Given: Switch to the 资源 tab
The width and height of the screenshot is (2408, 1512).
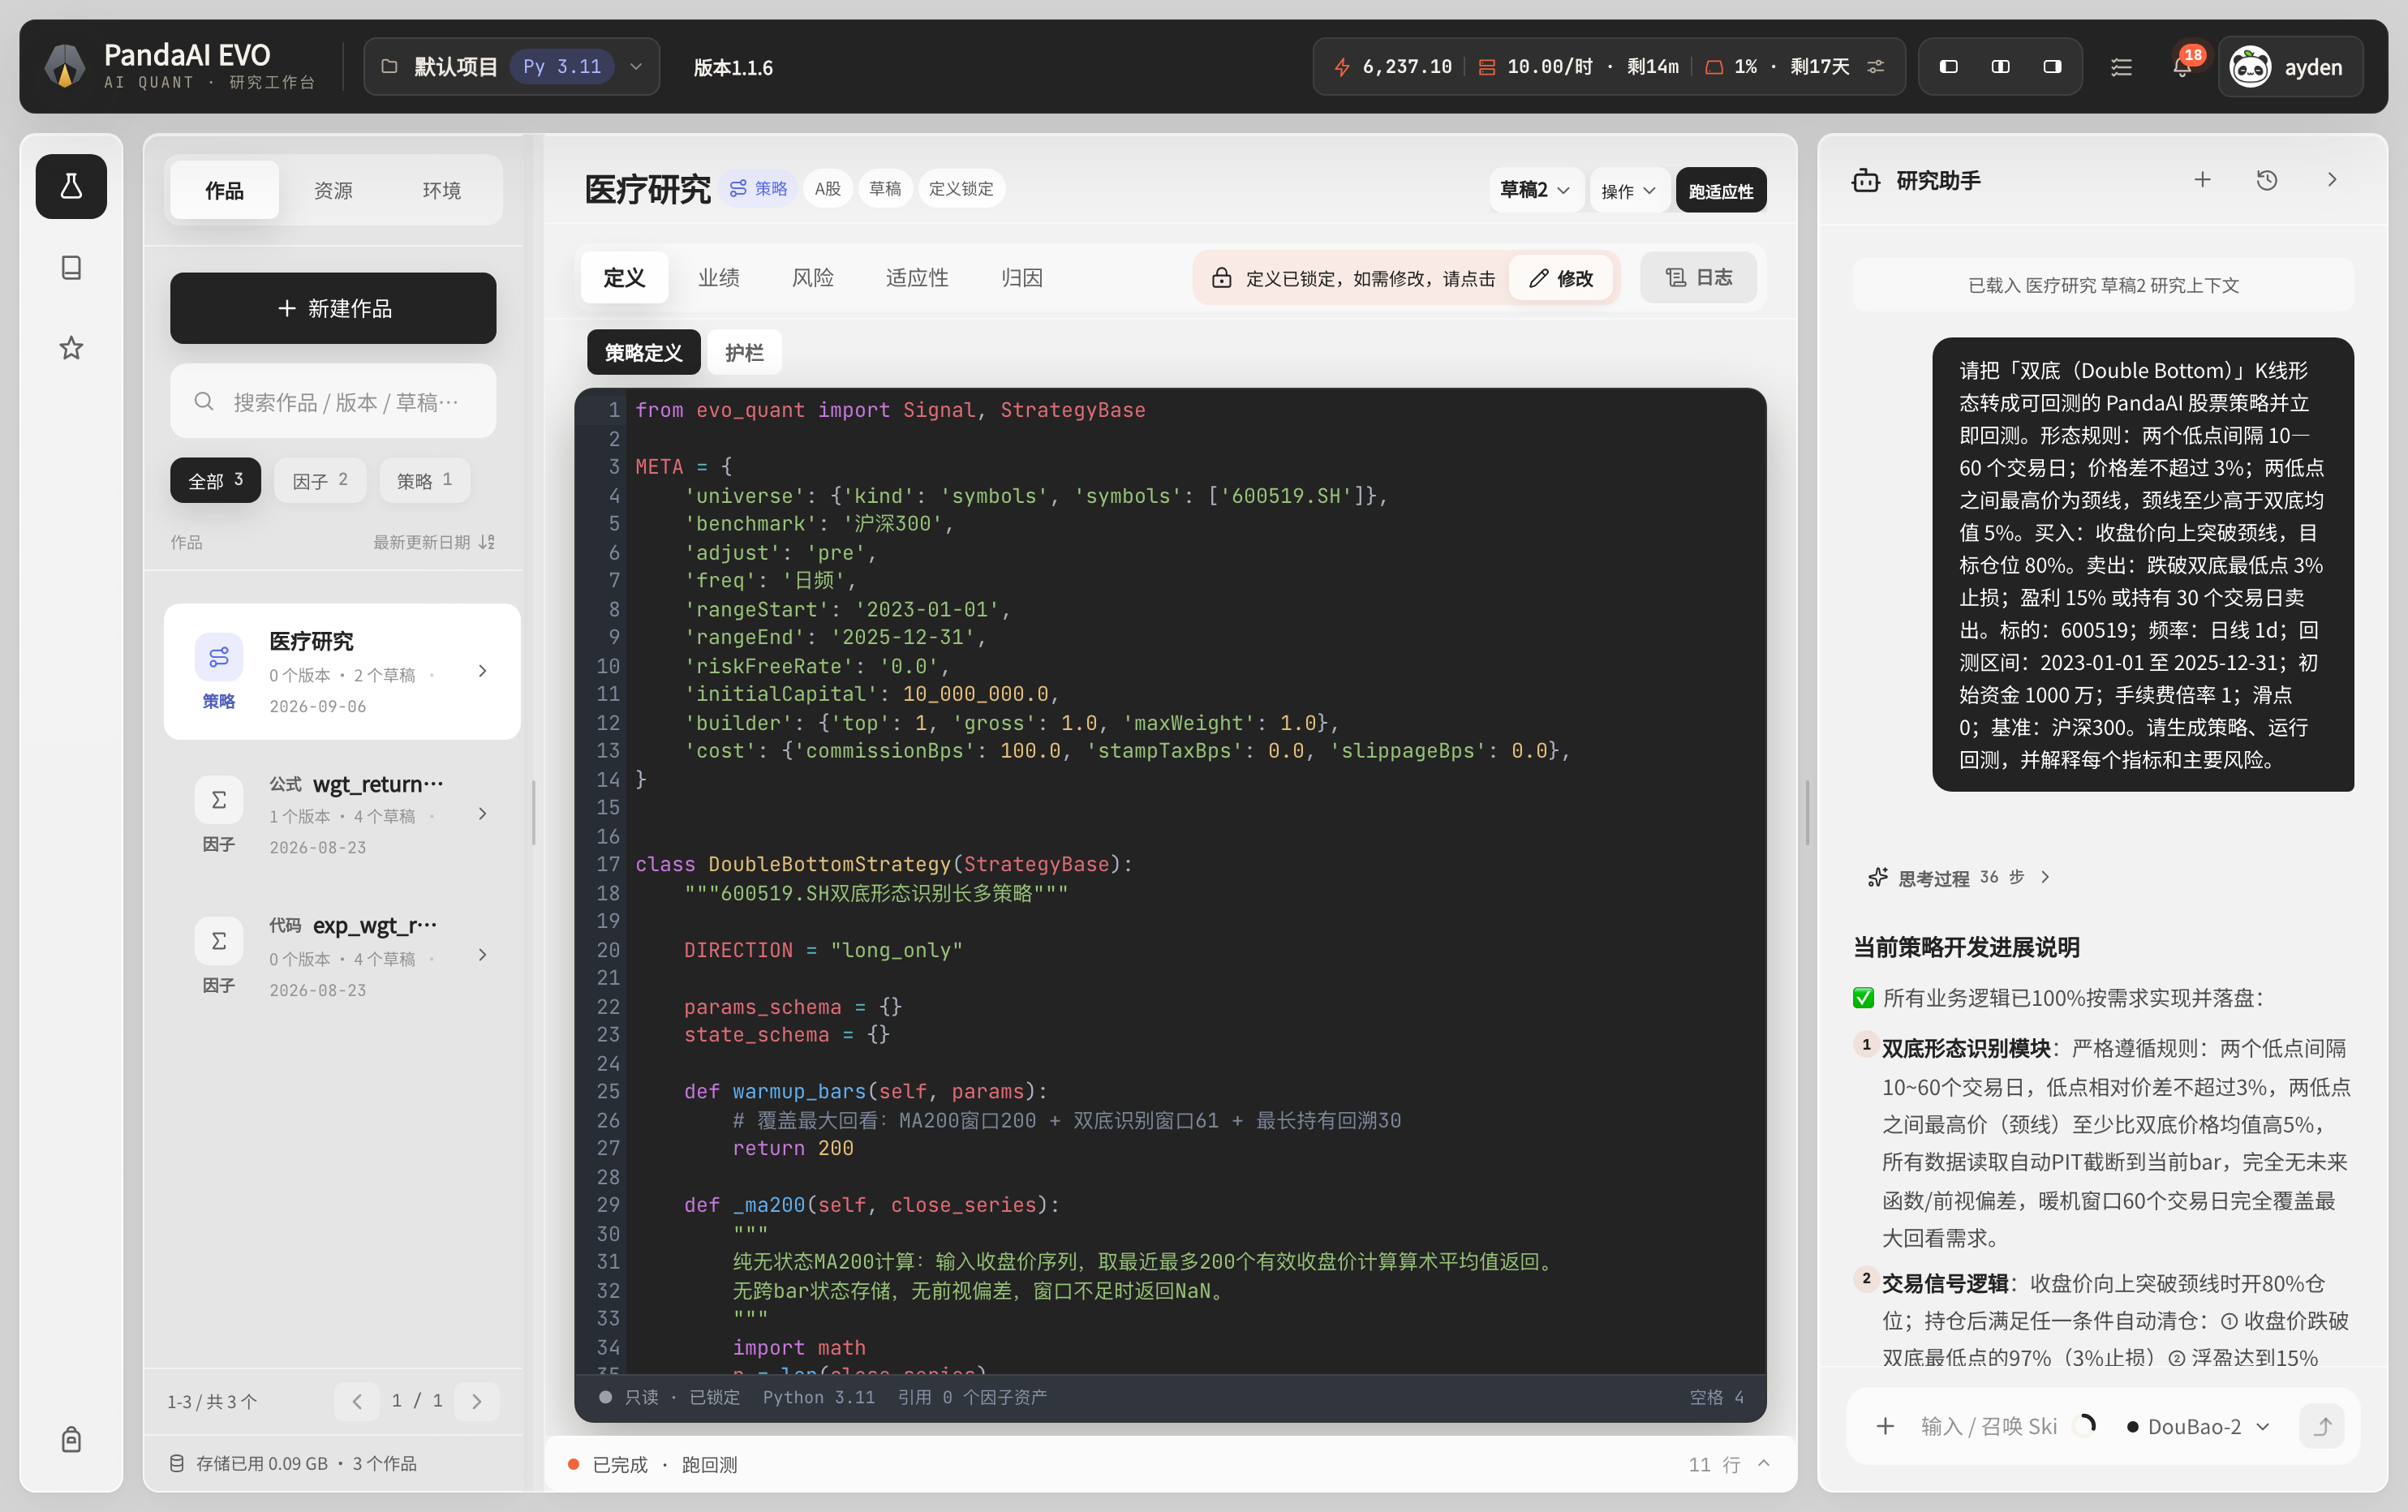Looking at the screenshot, I should coord(333,190).
